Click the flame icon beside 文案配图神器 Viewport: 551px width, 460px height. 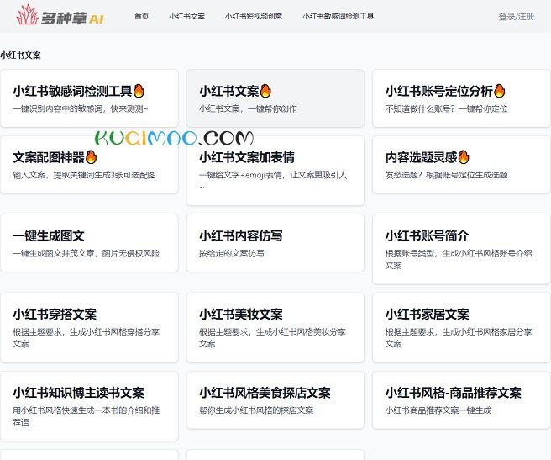coord(91,157)
